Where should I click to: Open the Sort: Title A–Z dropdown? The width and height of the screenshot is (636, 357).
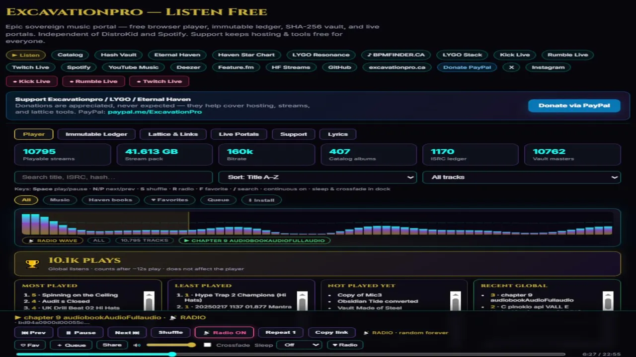tap(318, 177)
